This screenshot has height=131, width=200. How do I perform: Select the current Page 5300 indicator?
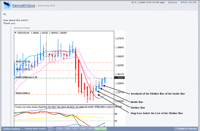pyautogui.click(x=100, y=128)
